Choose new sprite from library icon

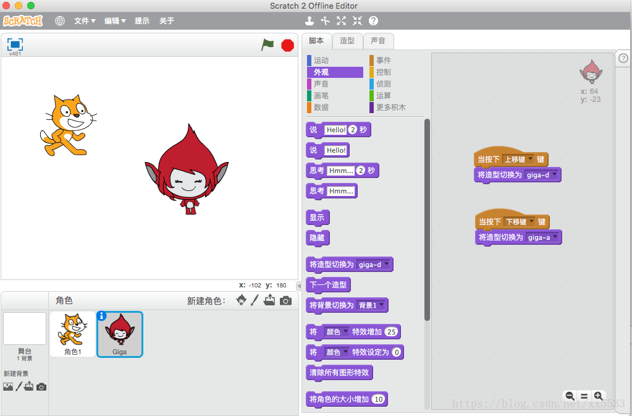point(241,300)
